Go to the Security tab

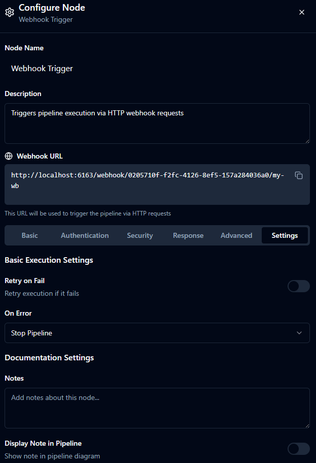(x=140, y=235)
